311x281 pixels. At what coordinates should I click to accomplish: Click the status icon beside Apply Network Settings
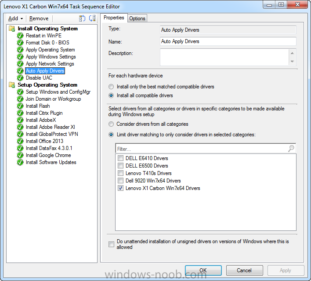[20, 64]
